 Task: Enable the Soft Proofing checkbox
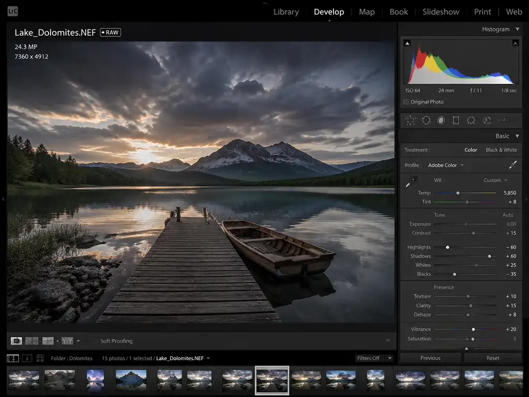pyautogui.click(x=94, y=341)
